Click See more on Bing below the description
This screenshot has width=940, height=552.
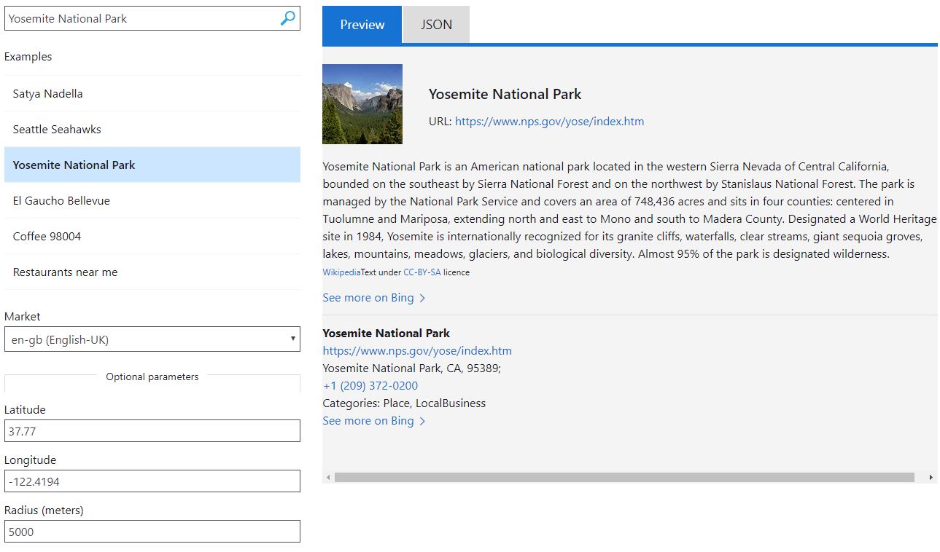374,298
